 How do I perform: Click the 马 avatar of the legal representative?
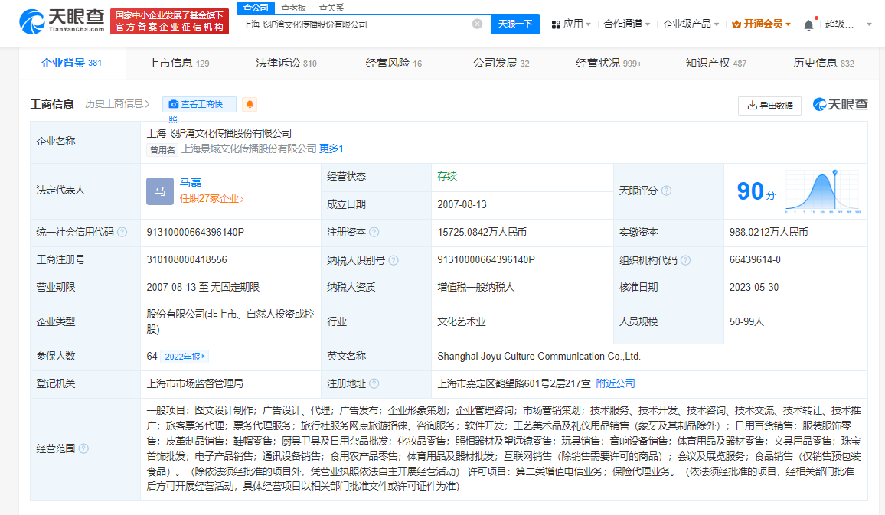click(160, 191)
